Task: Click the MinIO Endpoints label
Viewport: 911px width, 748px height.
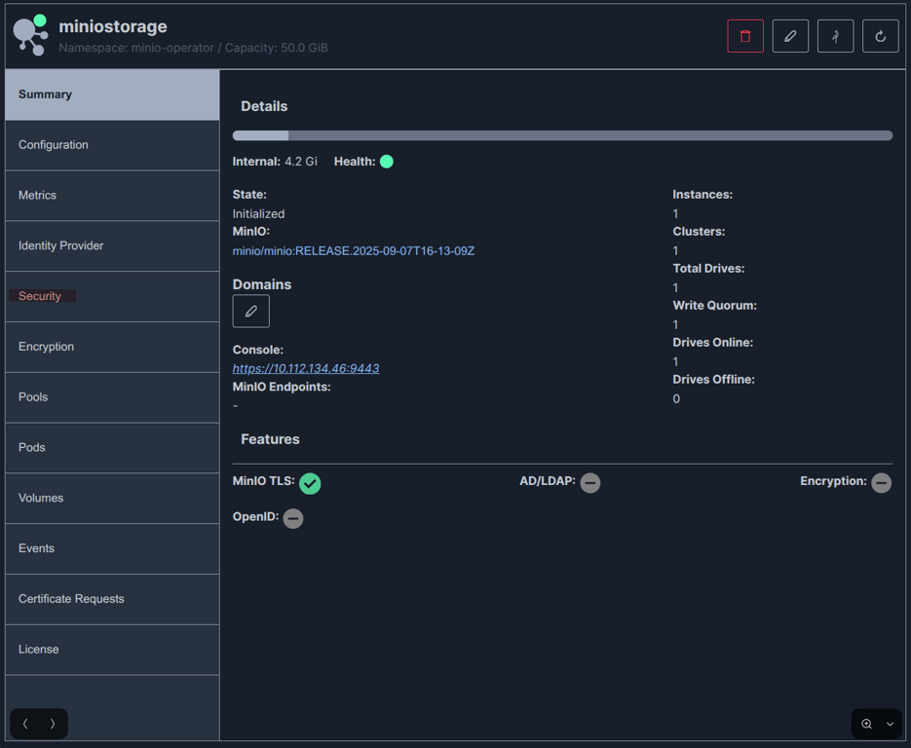Action: point(282,387)
